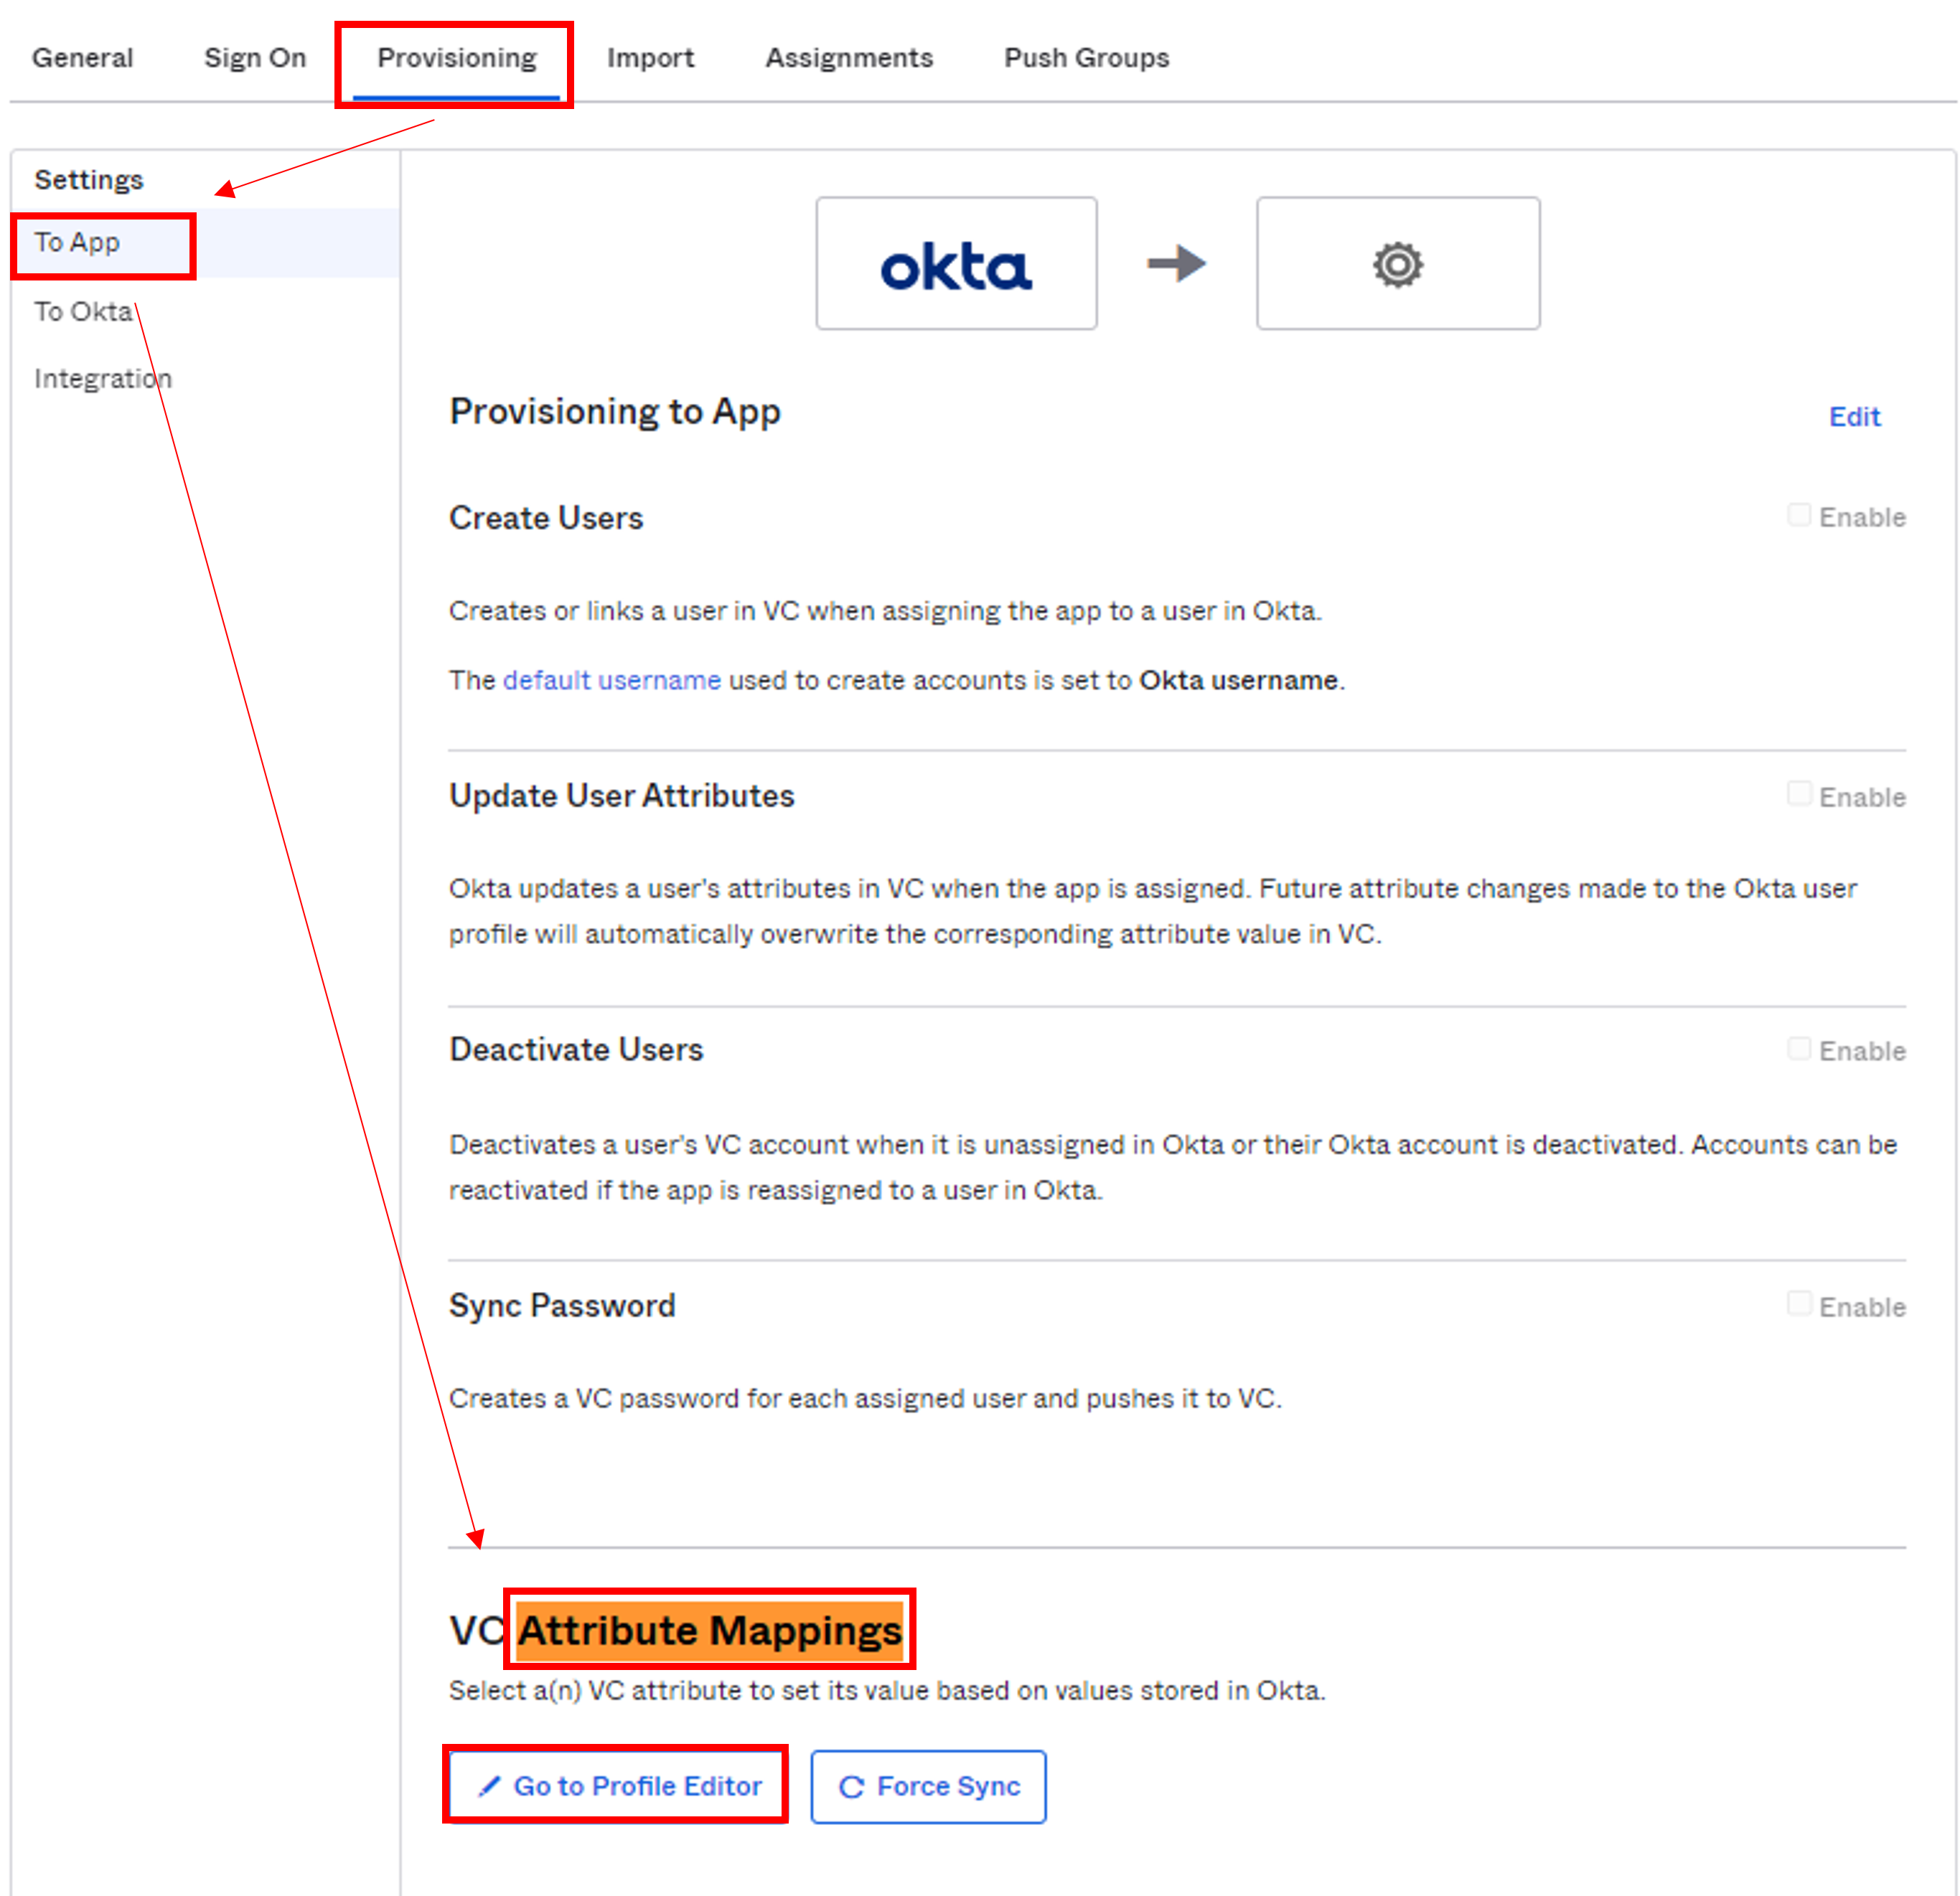The image size is (1960, 1896).
Task: Click the refresh icon on Force Sync
Action: point(851,1787)
